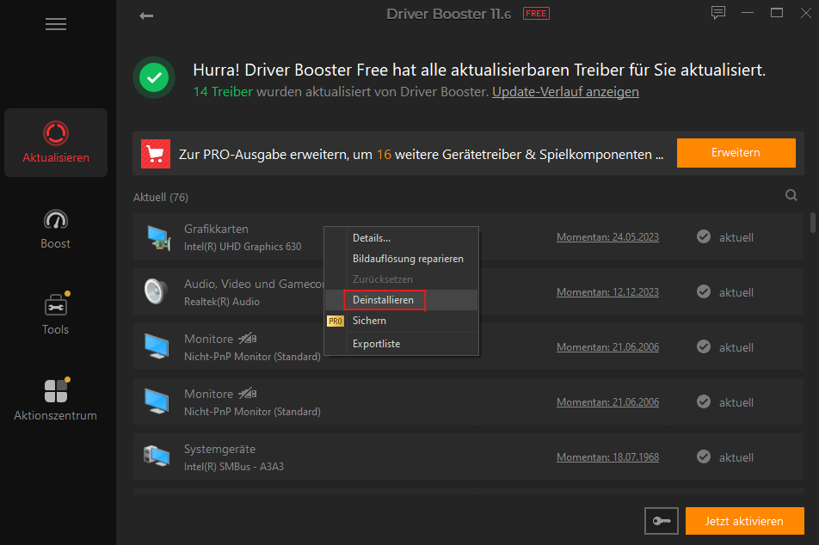
Task: Open the feedback chat icon
Action: 718,13
